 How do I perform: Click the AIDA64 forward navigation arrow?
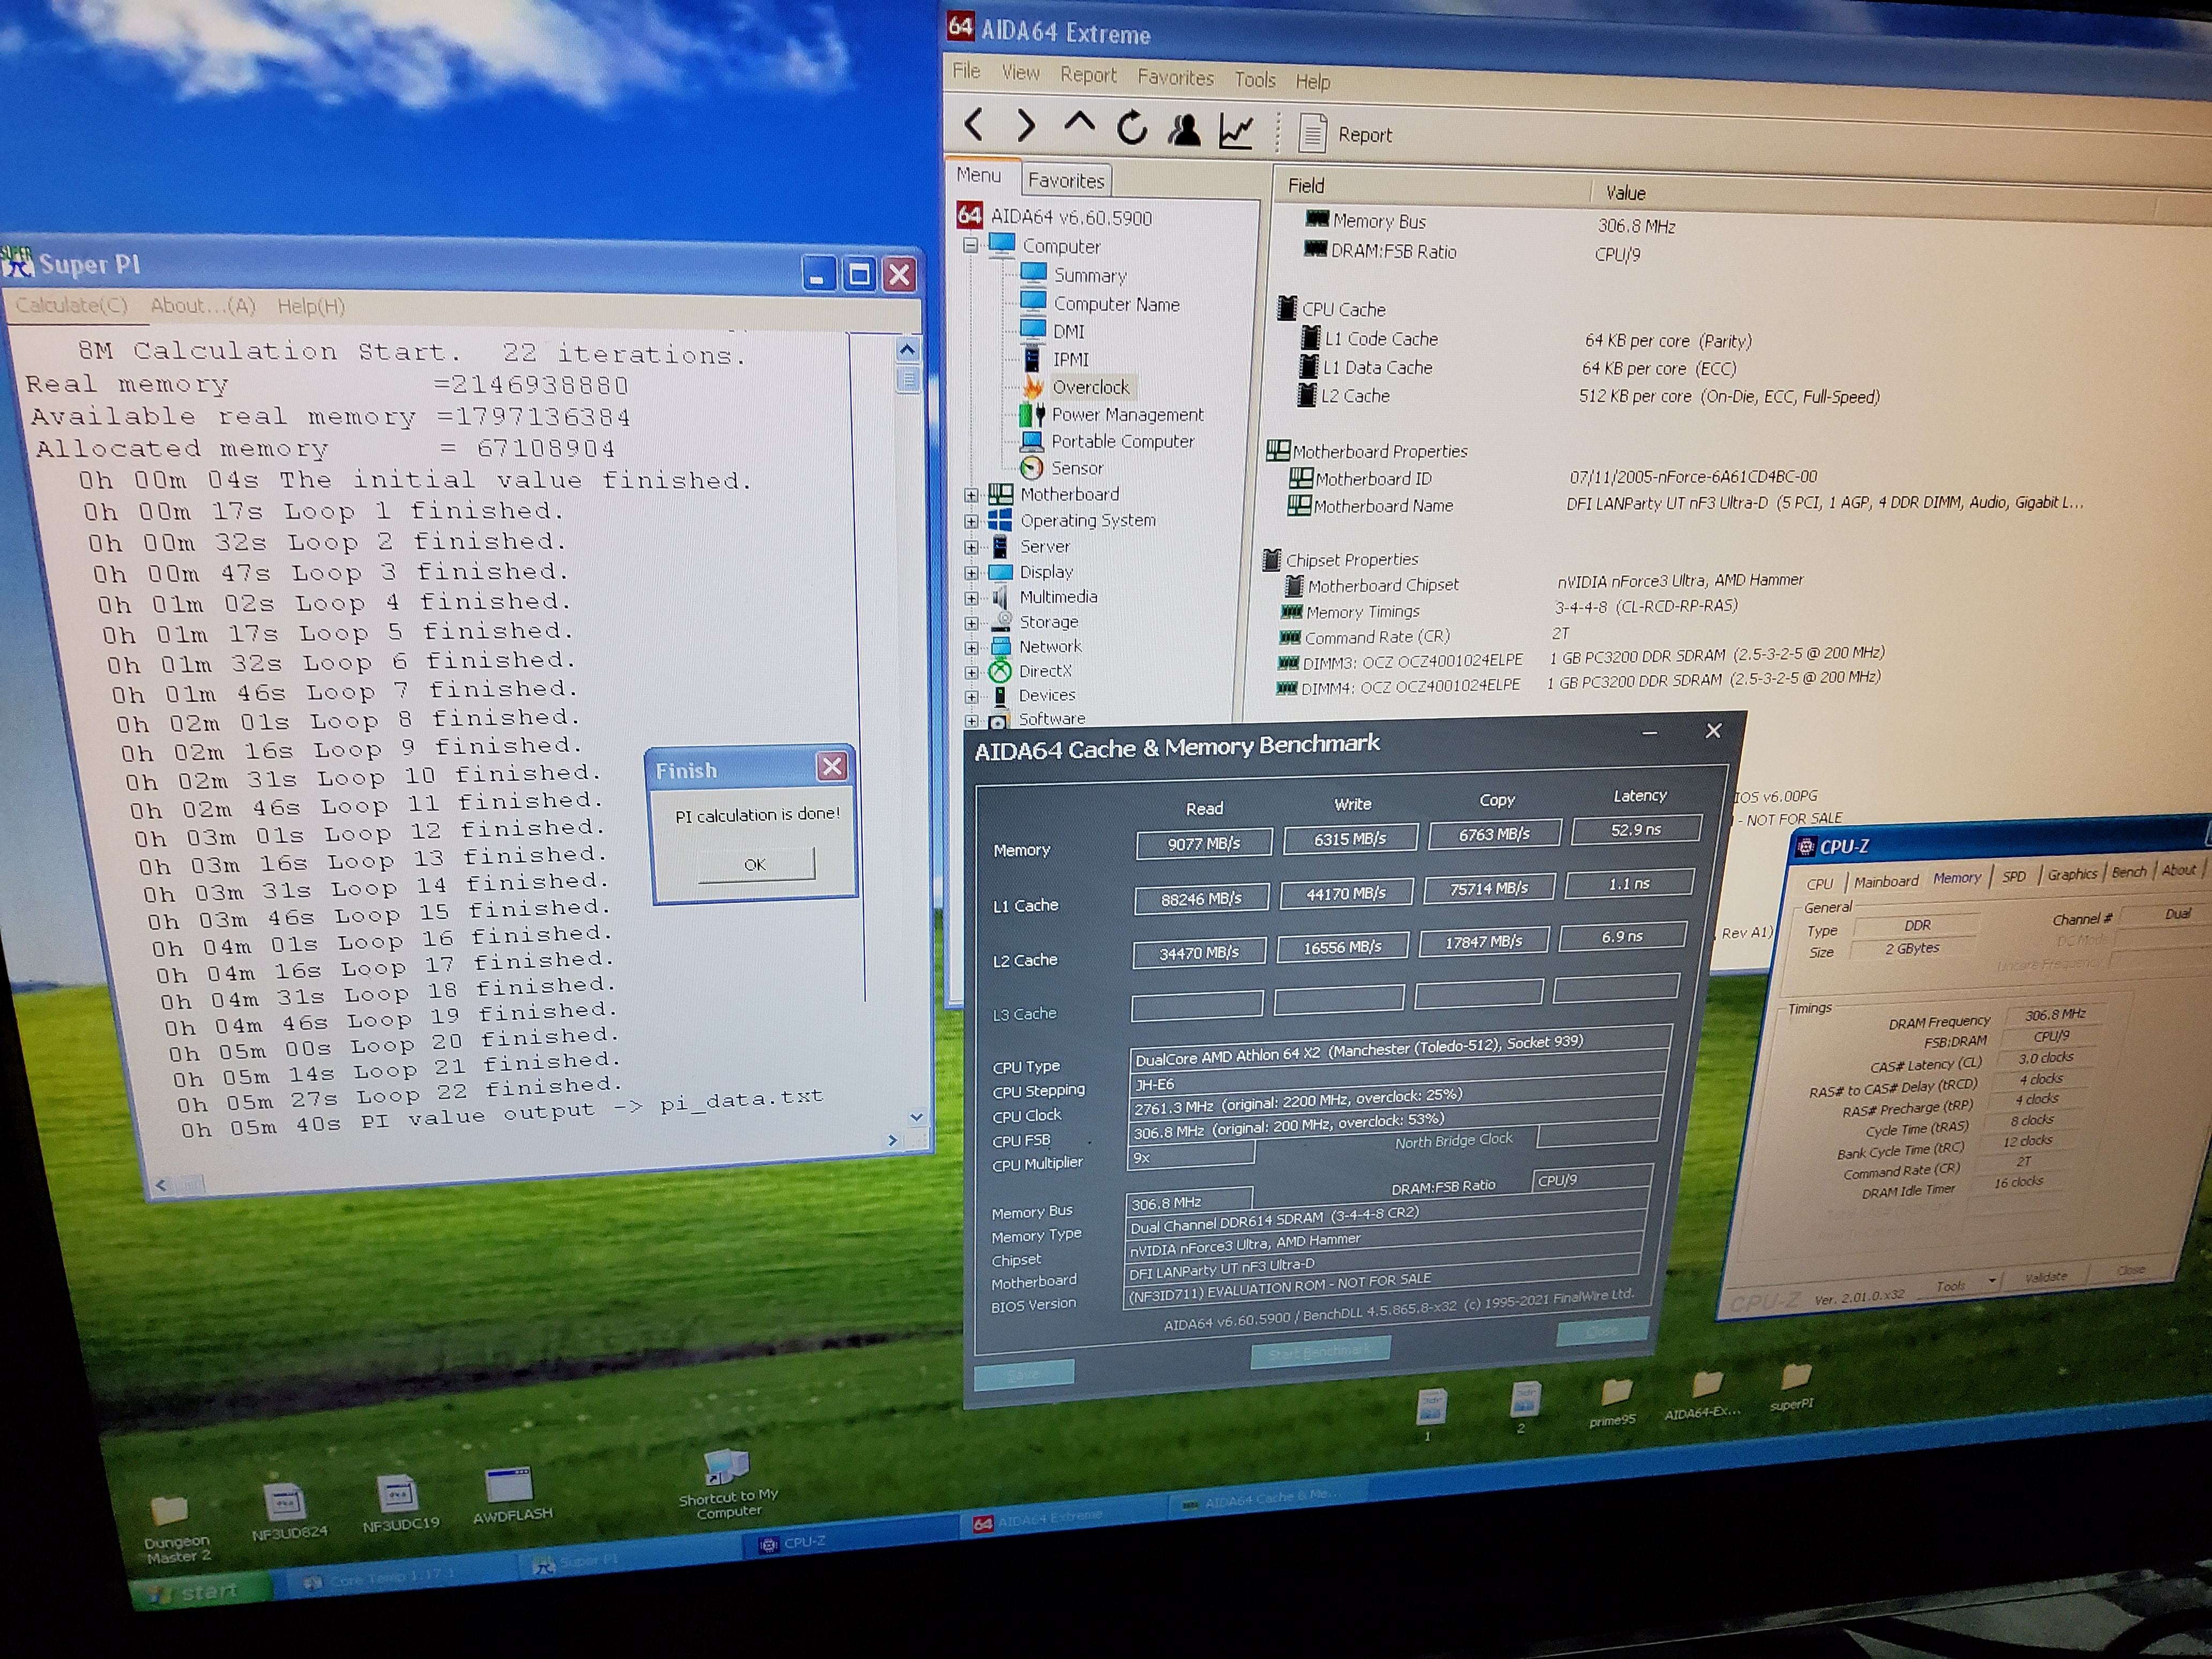point(1026,125)
